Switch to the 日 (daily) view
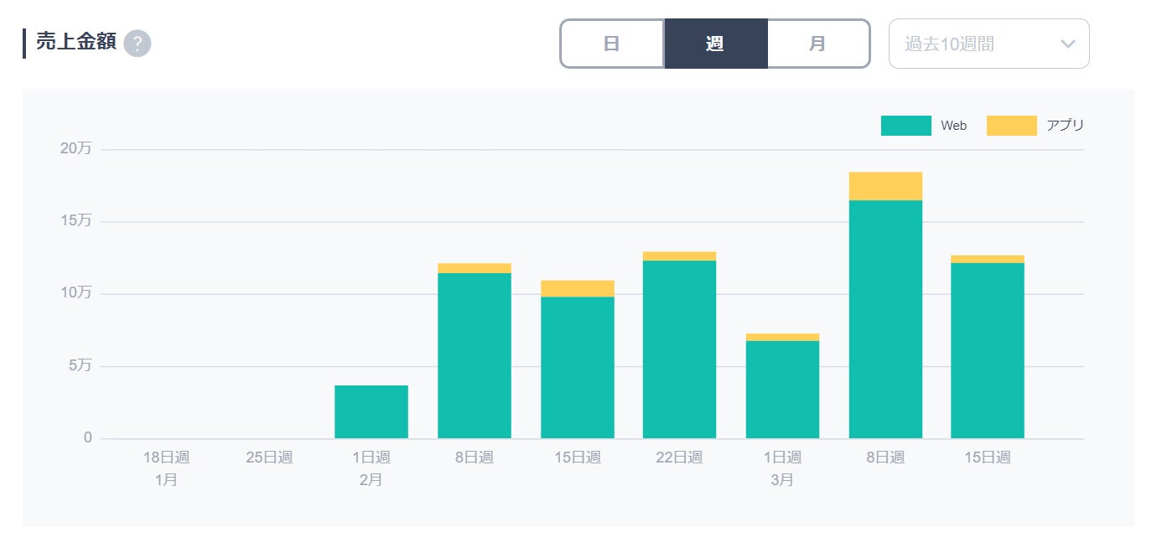 (612, 44)
